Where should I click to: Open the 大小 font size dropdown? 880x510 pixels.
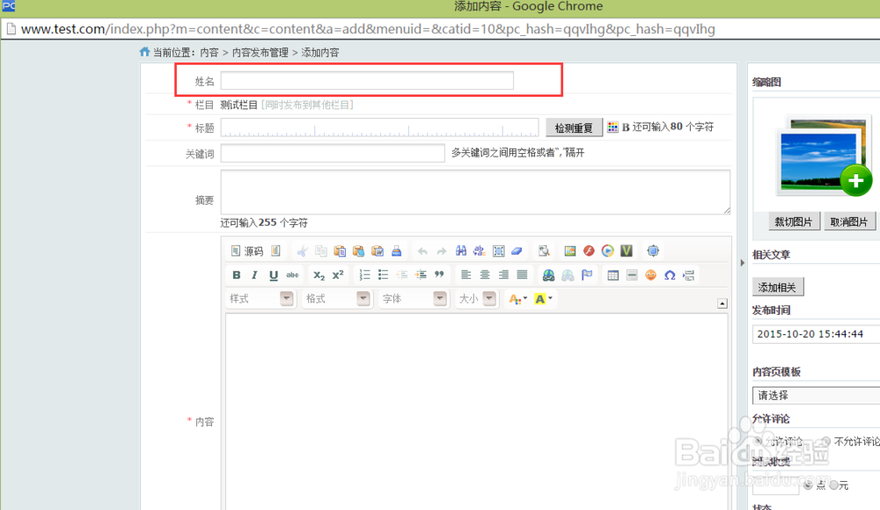pyautogui.click(x=476, y=298)
